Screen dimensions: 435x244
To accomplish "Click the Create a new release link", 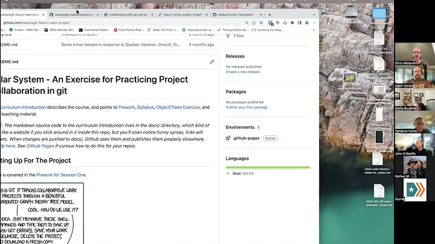I will 242,72.
